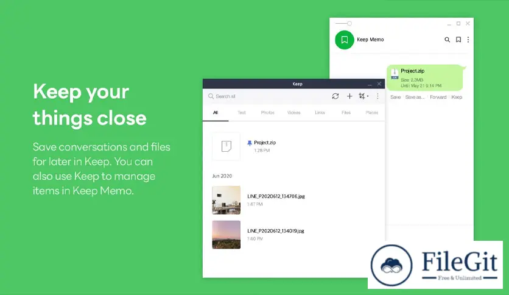Open the more options menu in Keep Memo header
The image size is (509, 295).
click(x=468, y=40)
